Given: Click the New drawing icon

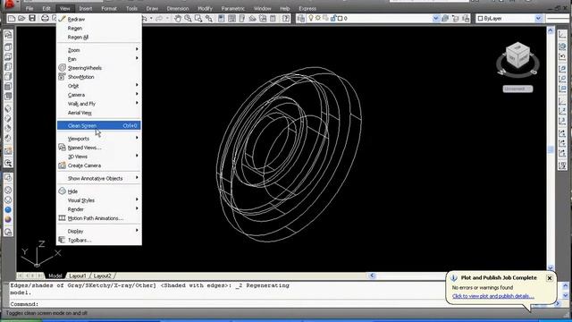Looking at the screenshot, I should point(12,18).
